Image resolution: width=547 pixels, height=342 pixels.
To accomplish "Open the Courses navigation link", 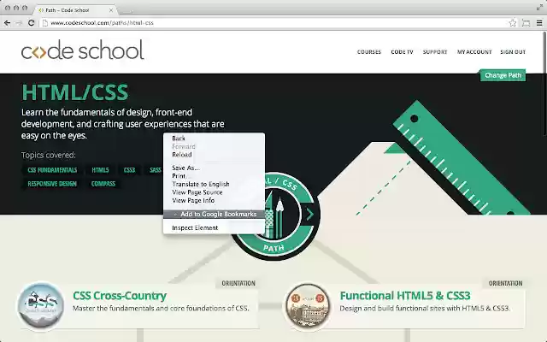I will tap(369, 52).
